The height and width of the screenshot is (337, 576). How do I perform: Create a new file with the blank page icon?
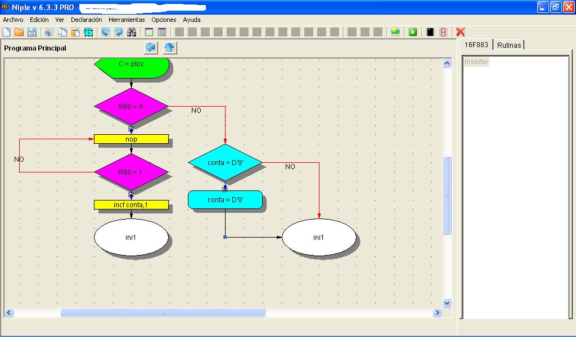click(6, 32)
